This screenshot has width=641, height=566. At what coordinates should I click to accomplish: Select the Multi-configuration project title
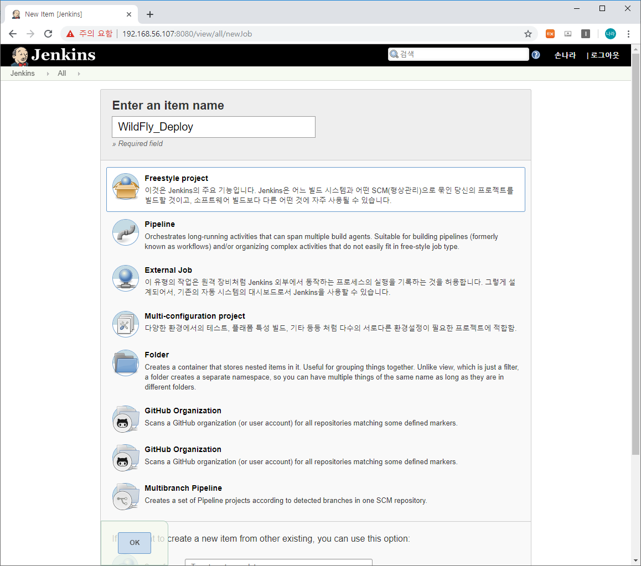point(195,316)
